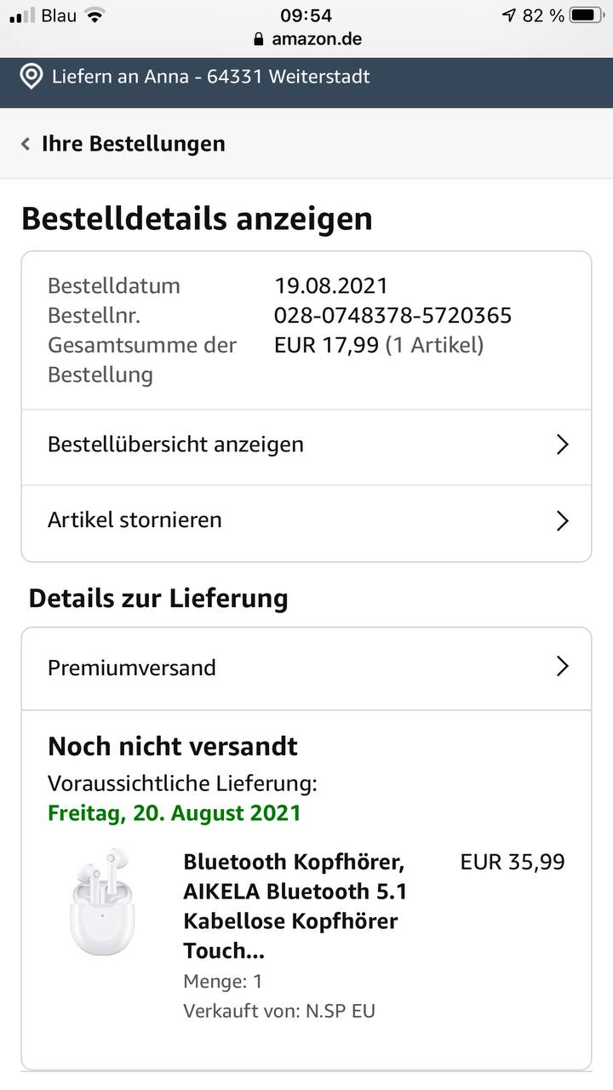
Task: Tap the cellular signal bars icon
Action: click(x=23, y=15)
